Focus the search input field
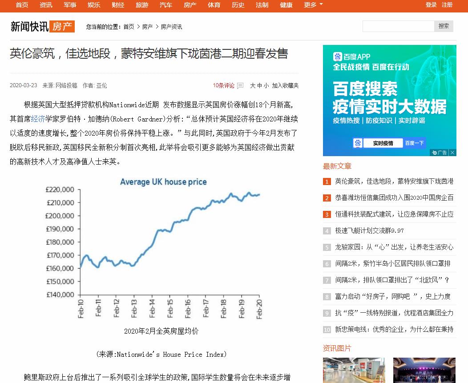The image size is (468, 383). point(399,26)
